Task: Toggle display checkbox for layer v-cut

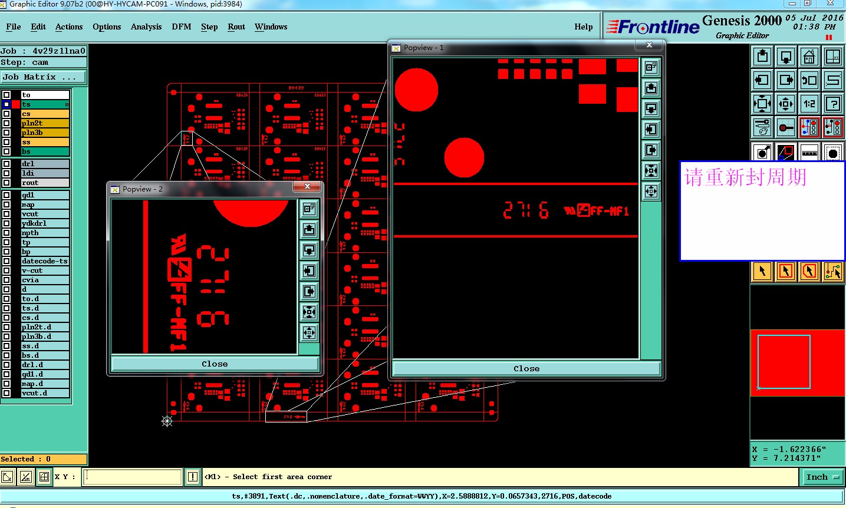Action: [x=6, y=270]
